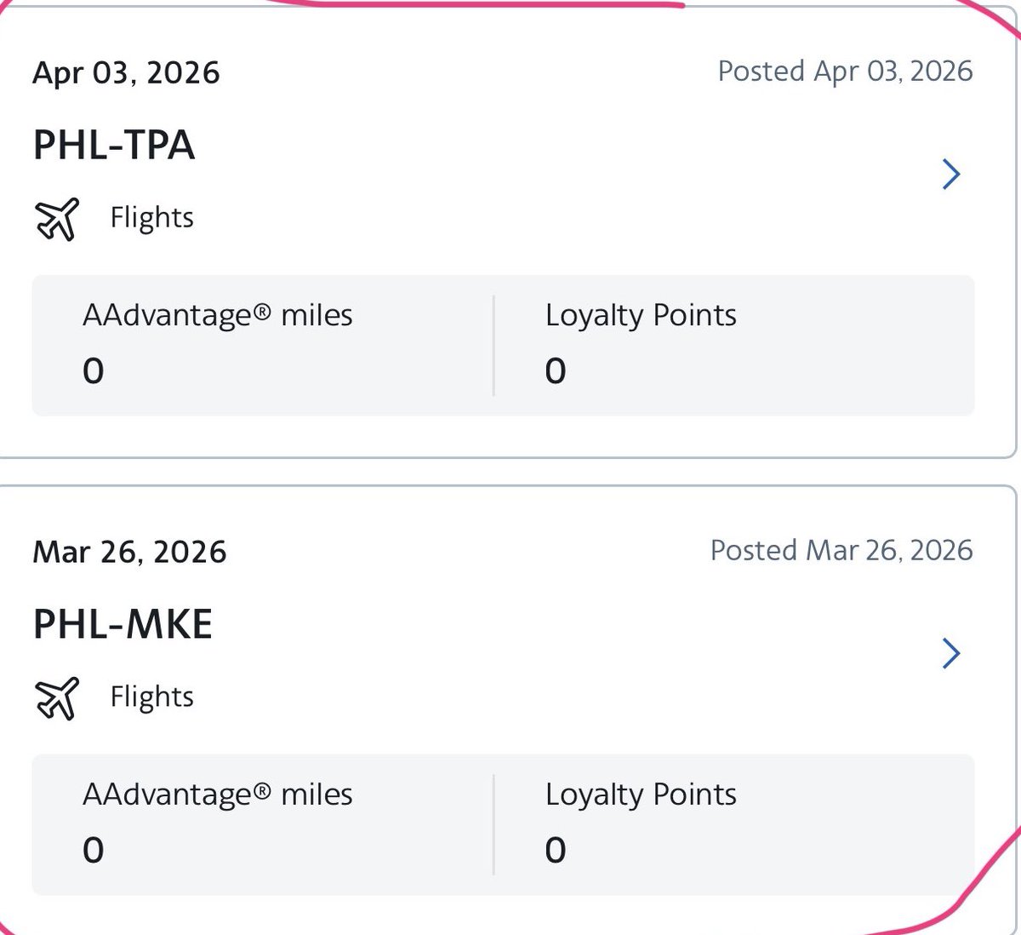Tap Loyalty Points heading in PHL-TPA card
The image size is (1021, 935).
point(641,315)
